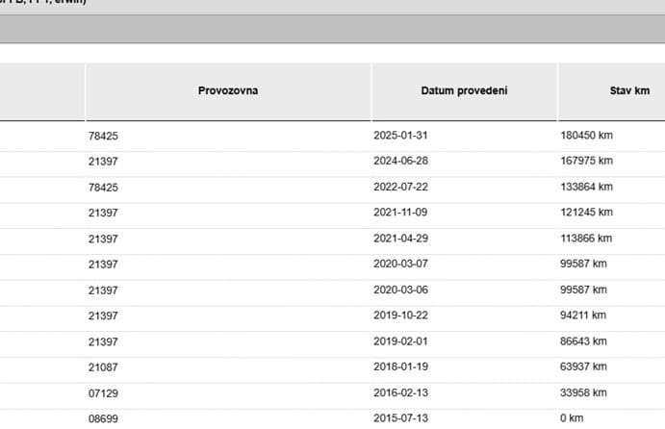665x429 pixels.
Task: Select Provozovna 08699 in the last row
Action: pyautogui.click(x=103, y=418)
